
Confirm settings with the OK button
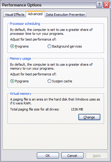click(x=48, y=156)
